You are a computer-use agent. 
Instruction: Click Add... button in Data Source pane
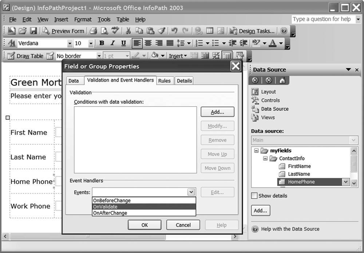(x=261, y=210)
